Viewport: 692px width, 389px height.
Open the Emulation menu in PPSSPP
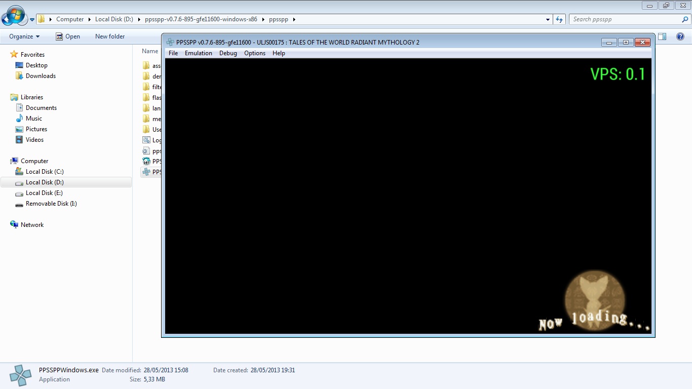198,53
